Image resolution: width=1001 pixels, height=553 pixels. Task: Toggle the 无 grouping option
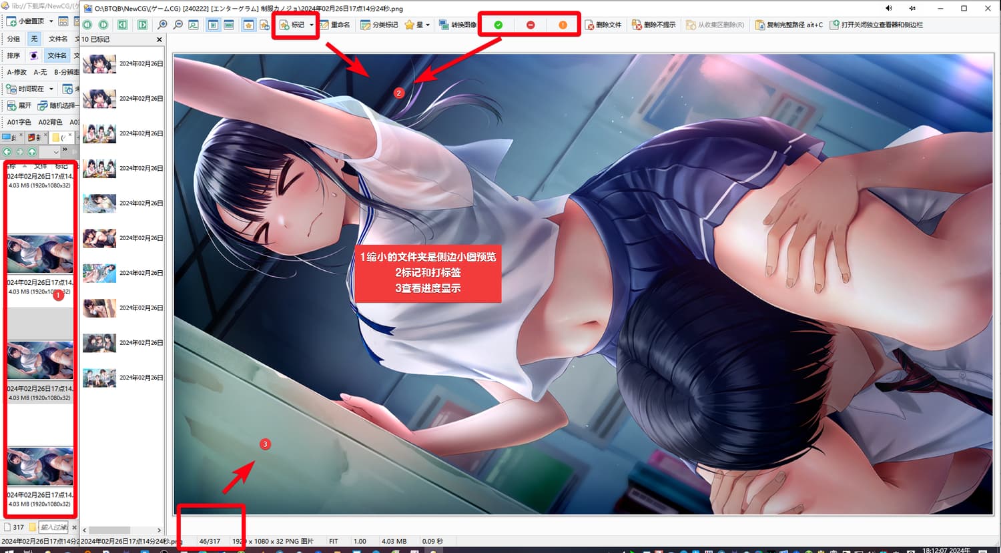point(34,39)
